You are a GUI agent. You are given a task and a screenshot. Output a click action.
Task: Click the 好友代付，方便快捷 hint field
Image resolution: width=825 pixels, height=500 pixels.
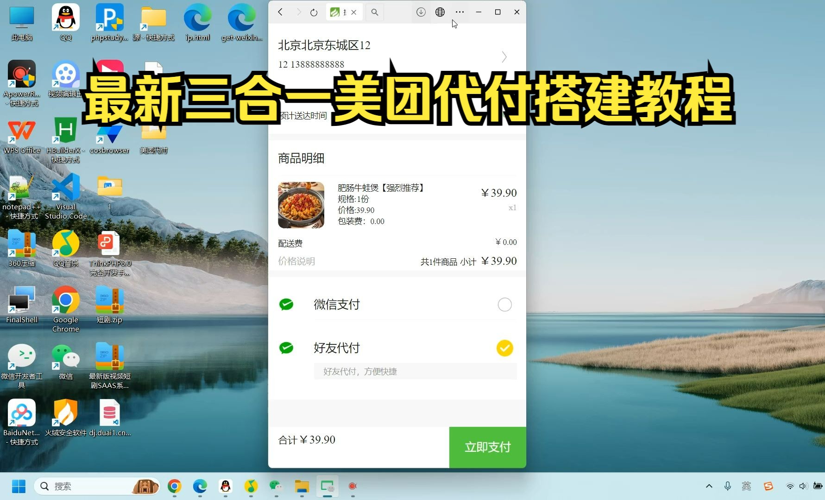point(415,371)
